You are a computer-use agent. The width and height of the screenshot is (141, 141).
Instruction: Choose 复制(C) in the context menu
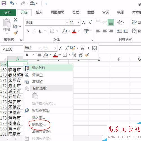point(48,82)
